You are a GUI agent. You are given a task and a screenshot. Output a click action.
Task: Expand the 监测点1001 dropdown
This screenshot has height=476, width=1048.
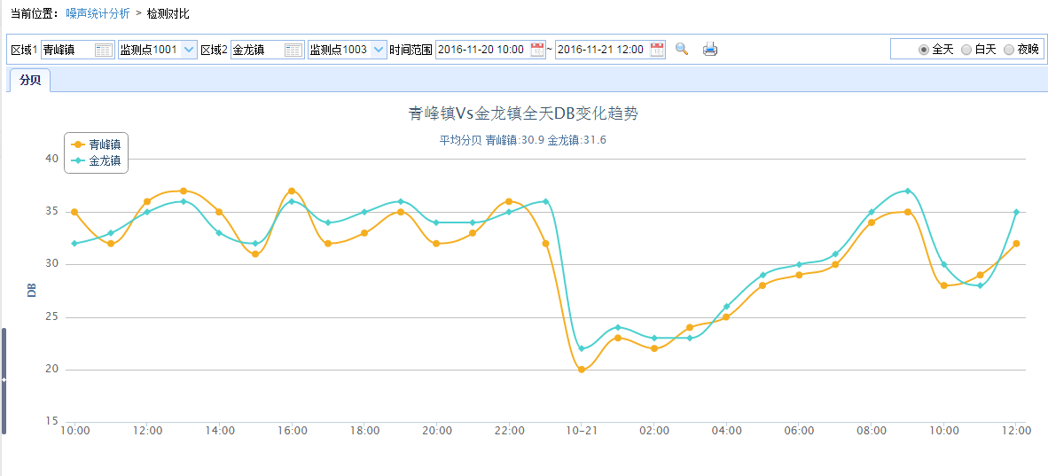pyautogui.click(x=189, y=50)
